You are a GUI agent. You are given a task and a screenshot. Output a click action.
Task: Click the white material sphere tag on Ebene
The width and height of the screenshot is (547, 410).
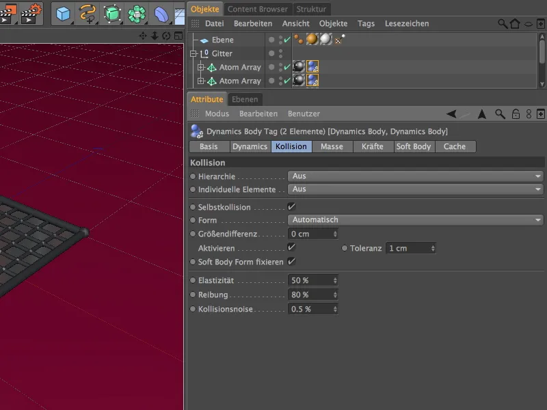point(326,40)
